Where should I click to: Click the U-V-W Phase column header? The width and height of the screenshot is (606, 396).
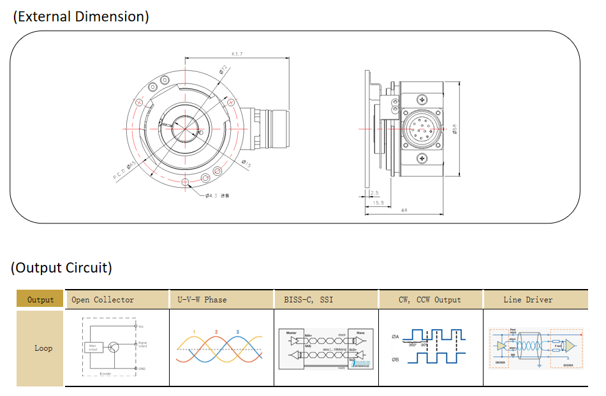(x=222, y=300)
